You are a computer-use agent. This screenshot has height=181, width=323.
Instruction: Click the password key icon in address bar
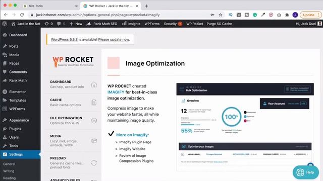(212, 15)
